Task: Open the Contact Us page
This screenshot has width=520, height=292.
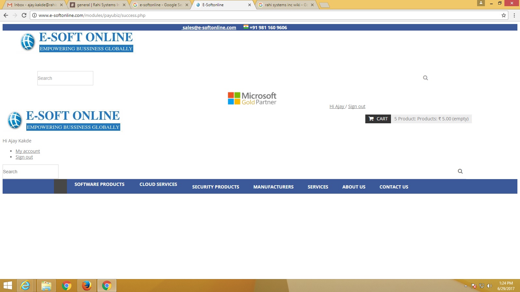Action: click(x=394, y=187)
